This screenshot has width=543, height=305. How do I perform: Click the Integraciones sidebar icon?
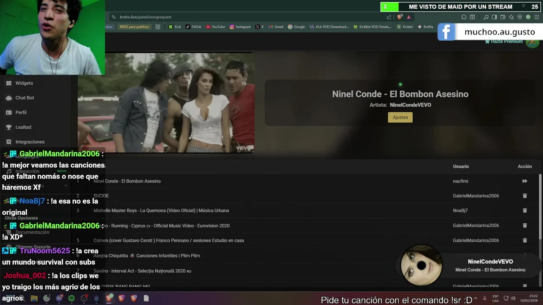pyautogui.click(x=8, y=142)
